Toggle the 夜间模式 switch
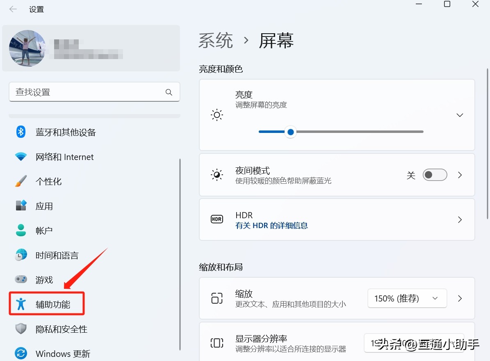This screenshot has height=361, width=490. 435,175
